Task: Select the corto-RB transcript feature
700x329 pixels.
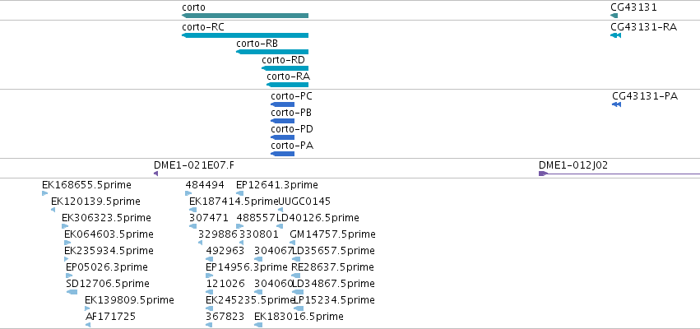Action: 272,52
